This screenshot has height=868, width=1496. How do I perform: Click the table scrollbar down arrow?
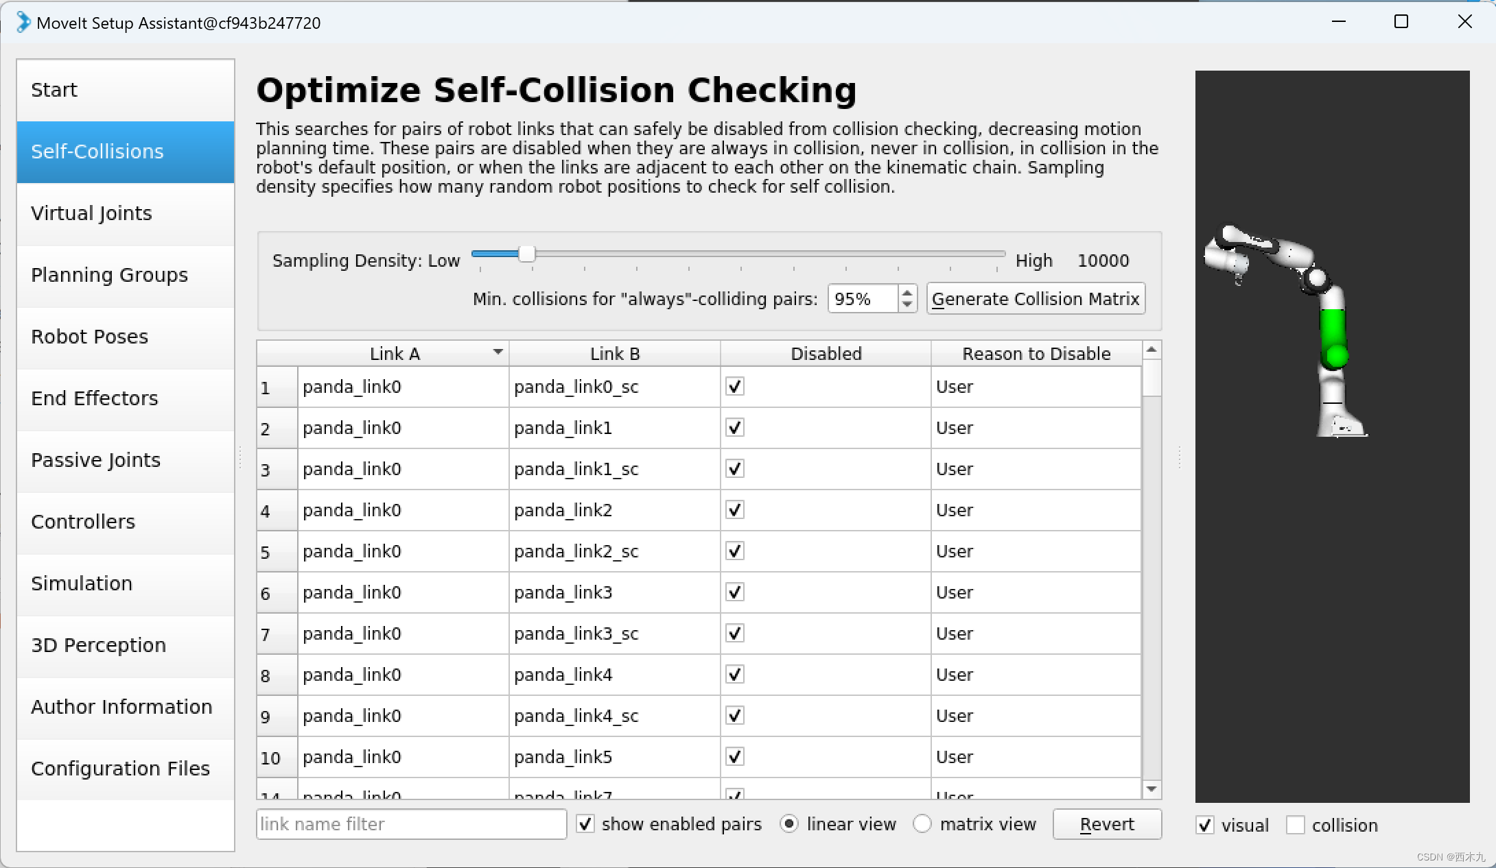(1152, 790)
